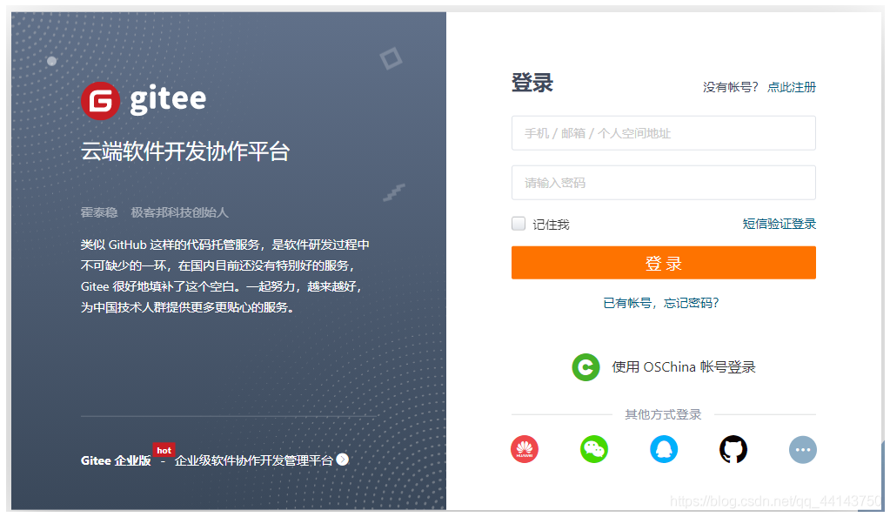890x517 pixels.
Task: Click the Gitee red G logo
Action: tap(100, 101)
